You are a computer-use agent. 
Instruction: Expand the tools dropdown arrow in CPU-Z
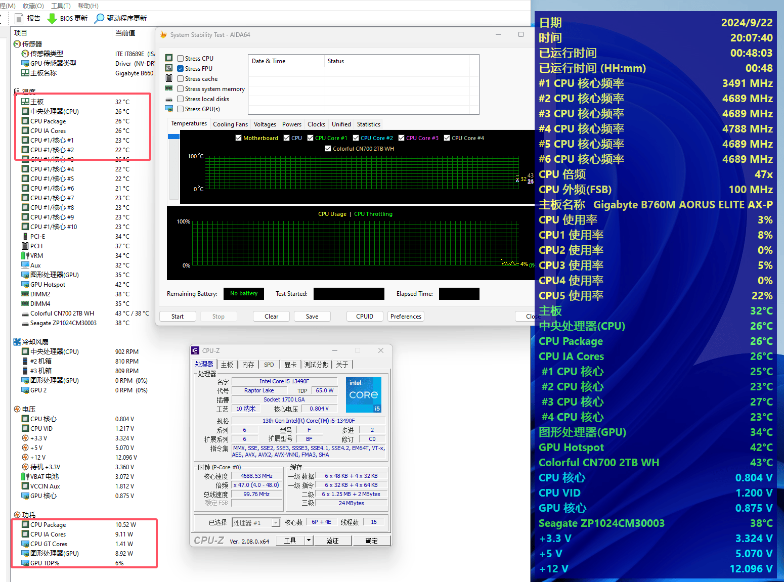pyautogui.click(x=309, y=541)
